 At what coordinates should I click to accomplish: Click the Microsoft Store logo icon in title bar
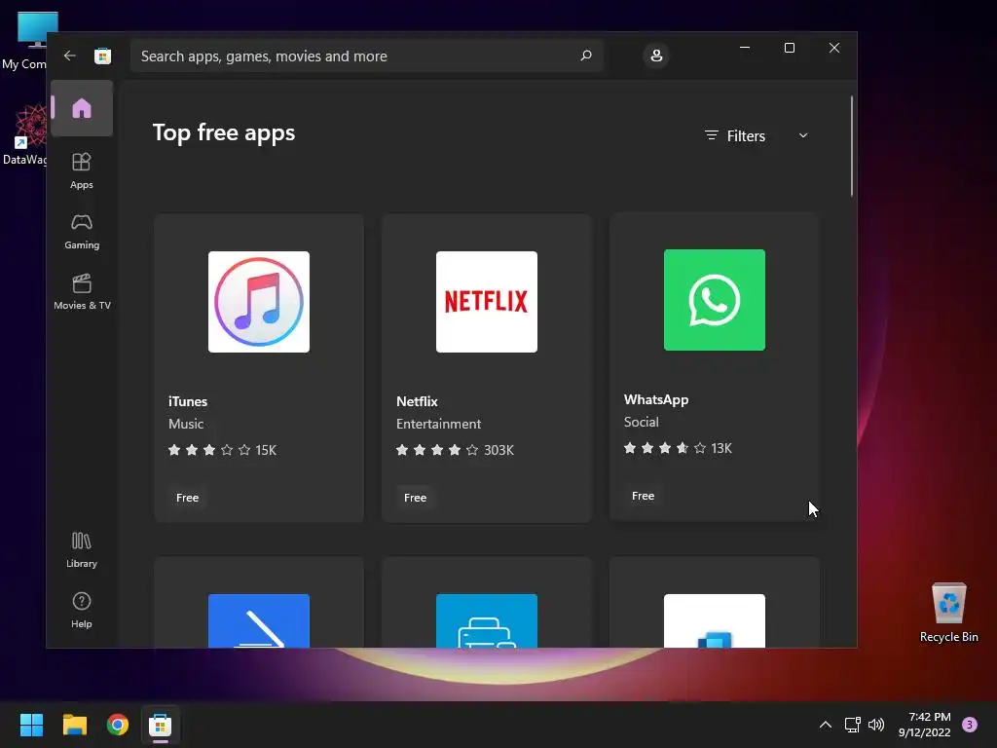click(x=102, y=56)
